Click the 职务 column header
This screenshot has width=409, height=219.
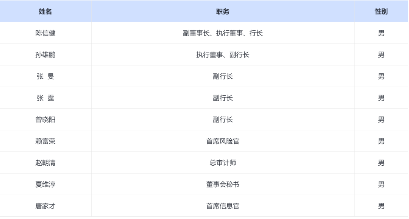coord(223,12)
